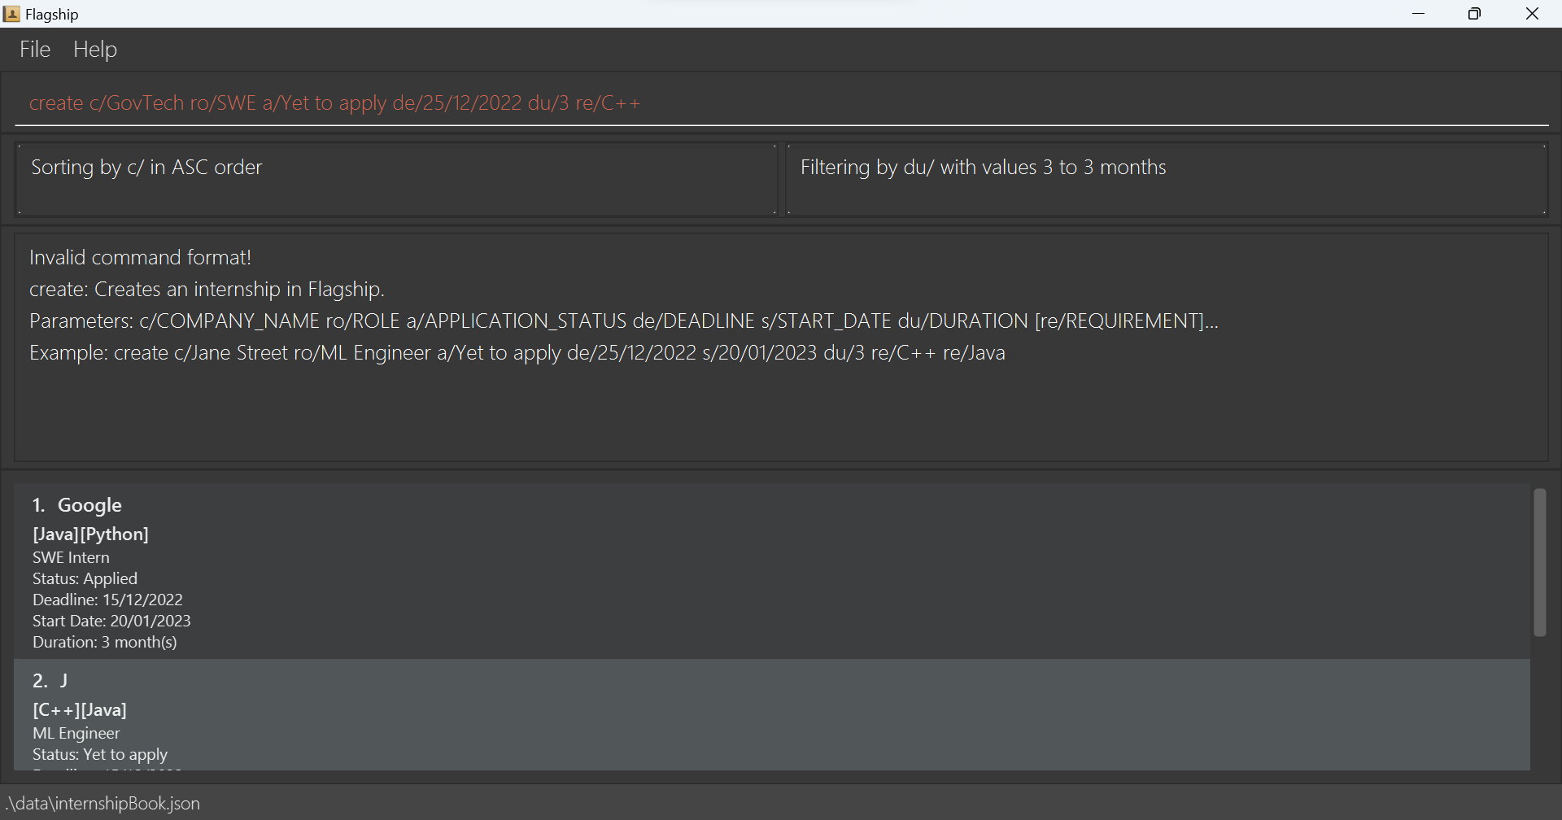Click 'Deadline: 15/12/2022' text

coord(107,600)
